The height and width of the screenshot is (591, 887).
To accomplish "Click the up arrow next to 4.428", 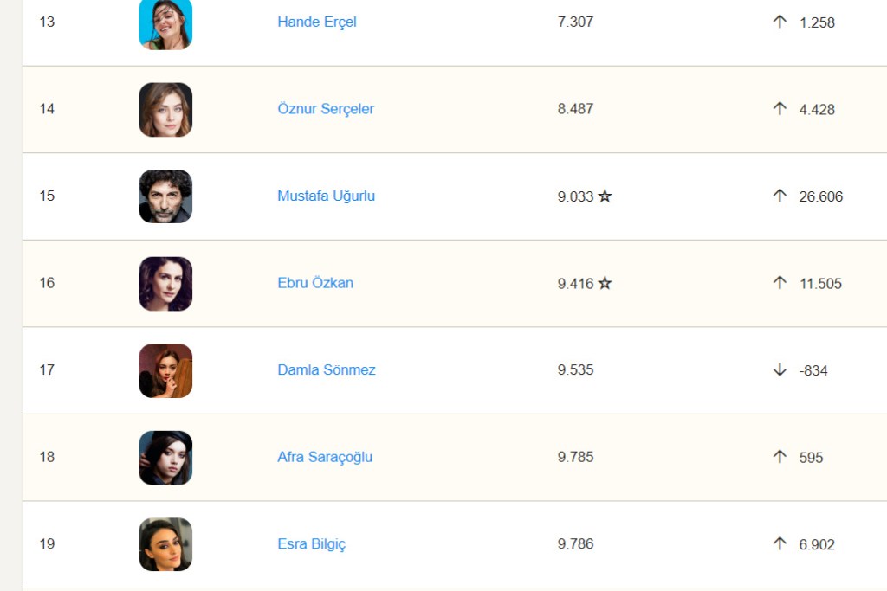I will tap(780, 109).
